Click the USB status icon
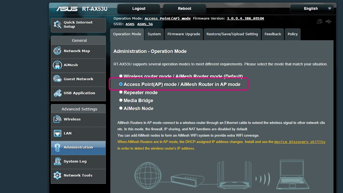The image size is (343, 193). [x=329, y=21]
